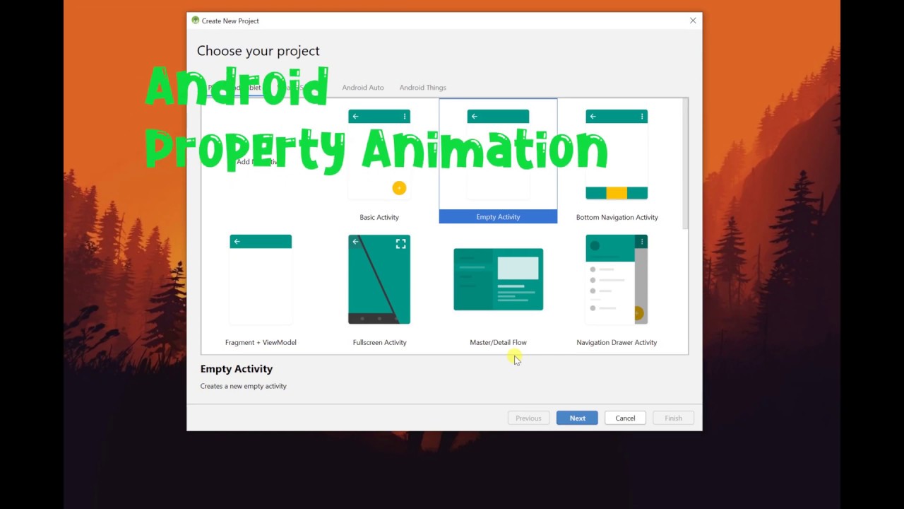Click the disabled Previous button

click(528, 418)
